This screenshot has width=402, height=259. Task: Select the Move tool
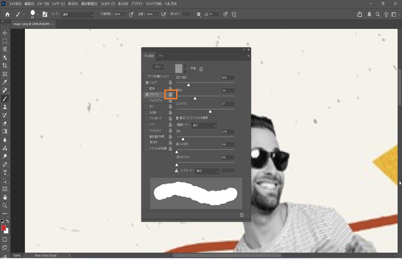5,33
